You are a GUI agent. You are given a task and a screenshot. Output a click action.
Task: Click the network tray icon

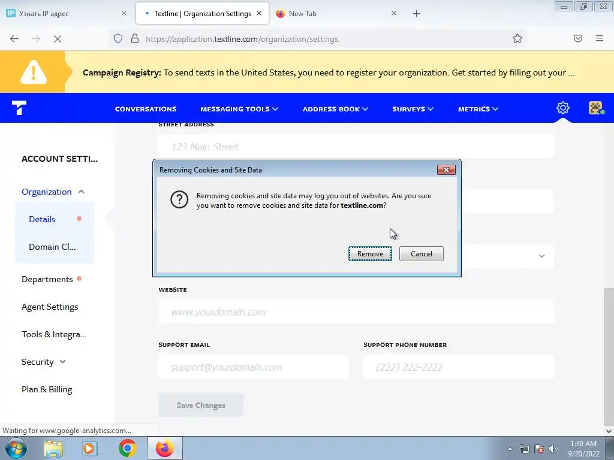click(x=524, y=449)
